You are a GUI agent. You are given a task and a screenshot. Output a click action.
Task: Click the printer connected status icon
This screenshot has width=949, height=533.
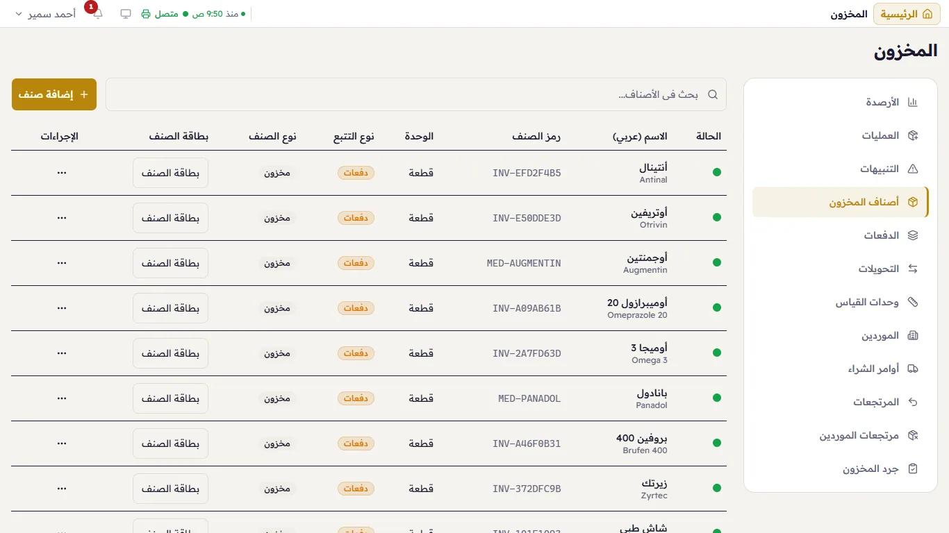(x=146, y=14)
